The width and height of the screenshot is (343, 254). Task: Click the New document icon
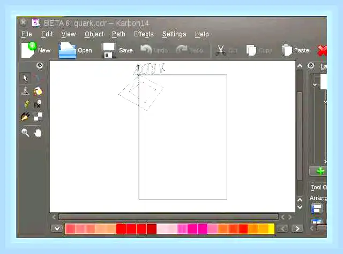28,50
